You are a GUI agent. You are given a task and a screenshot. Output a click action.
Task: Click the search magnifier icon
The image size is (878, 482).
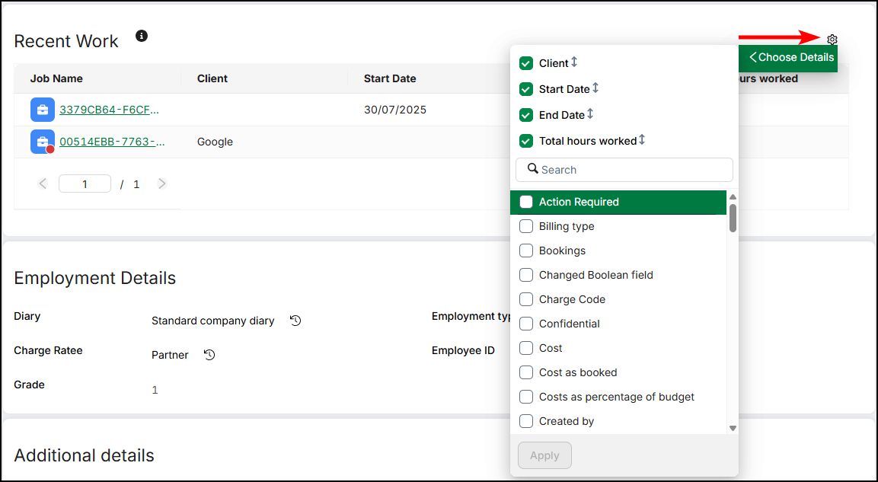click(x=532, y=168)
